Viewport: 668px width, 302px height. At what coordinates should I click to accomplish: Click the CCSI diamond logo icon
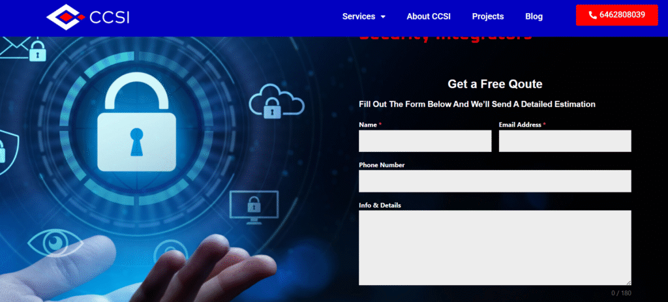(65, 16)
